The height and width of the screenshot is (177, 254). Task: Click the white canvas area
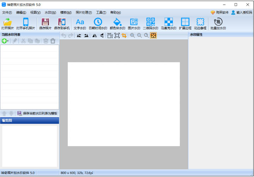coord(123,104)
